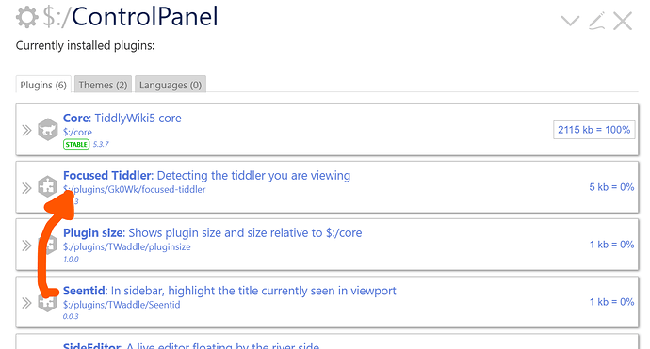The image size is (650, 349).
Task: Click the ControlPanel gear icon
Action: [x=27, y=17]
